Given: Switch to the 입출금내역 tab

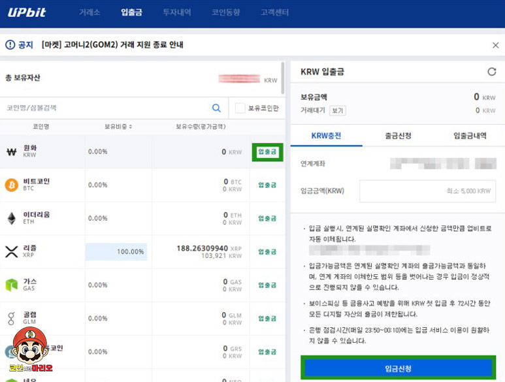Looking at the screenshot, I should pyautogui.click(x=470, y=136).
